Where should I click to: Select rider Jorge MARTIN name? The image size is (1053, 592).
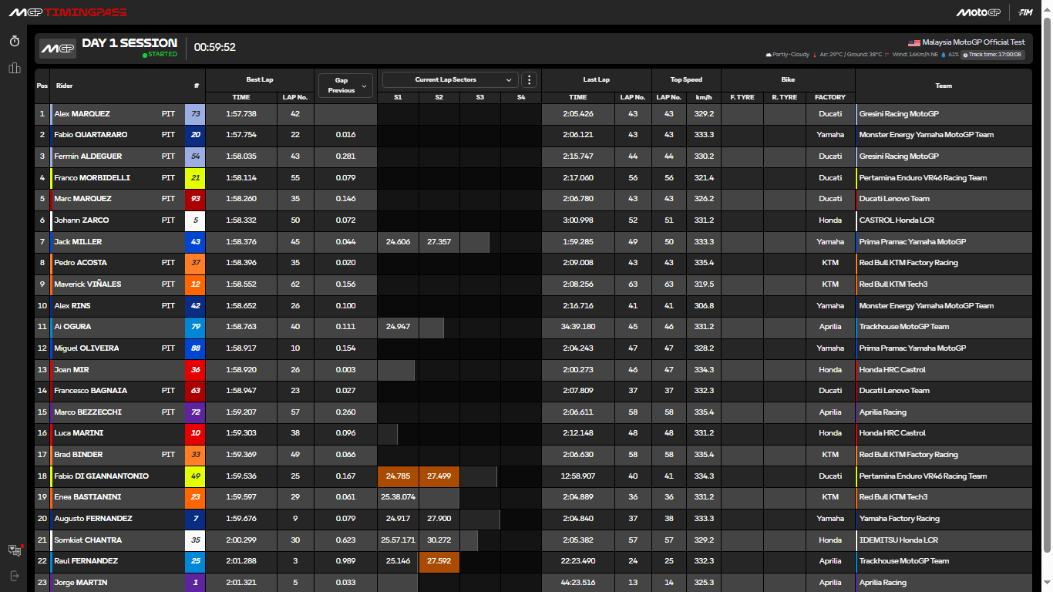click(x=80, y=583)
